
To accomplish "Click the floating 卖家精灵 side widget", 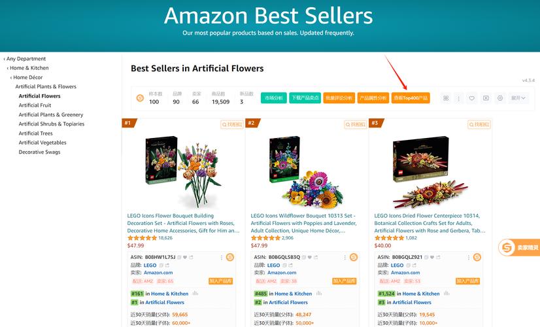I will 519,247.
